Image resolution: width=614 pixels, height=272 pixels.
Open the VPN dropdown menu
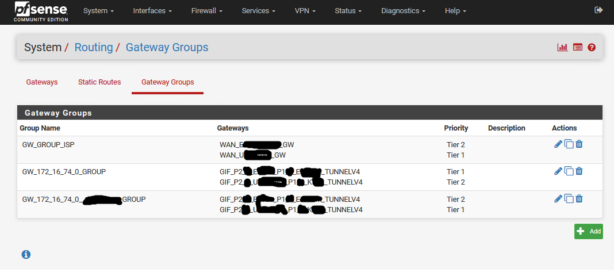point(305,11)
